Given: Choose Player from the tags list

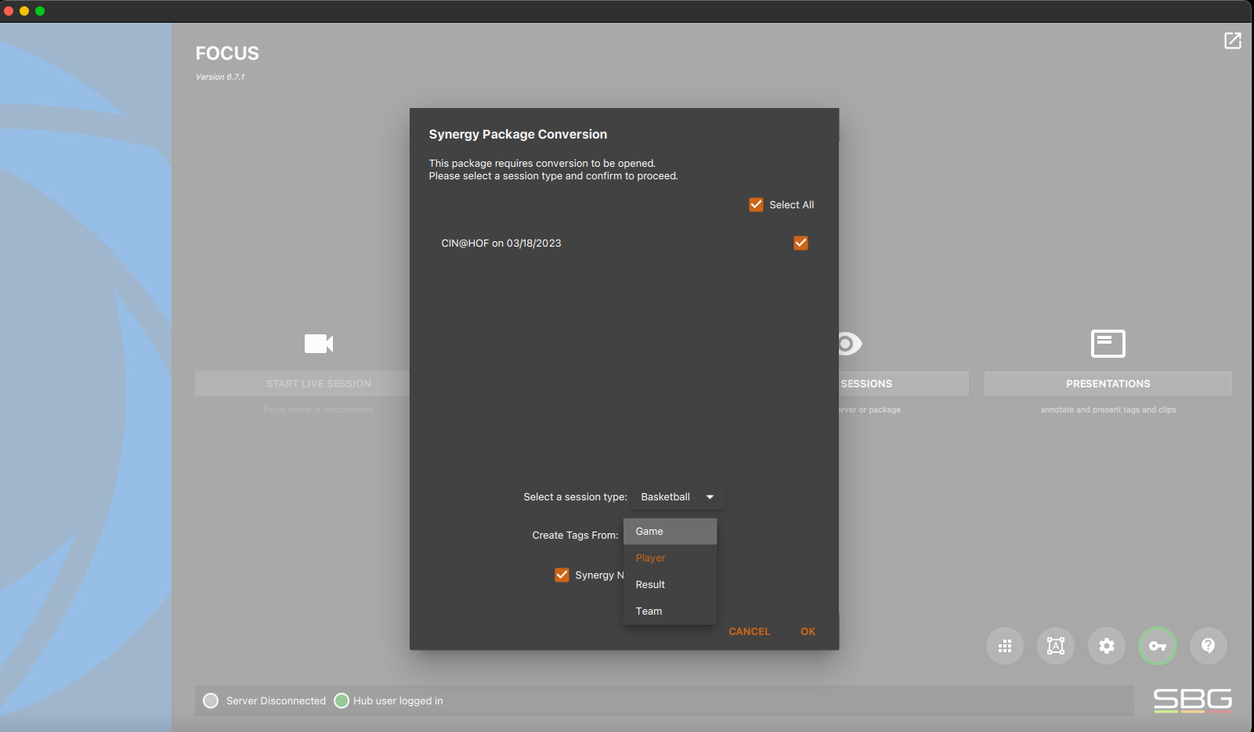Looking at the screenshot, I should (x=670, y=558).
